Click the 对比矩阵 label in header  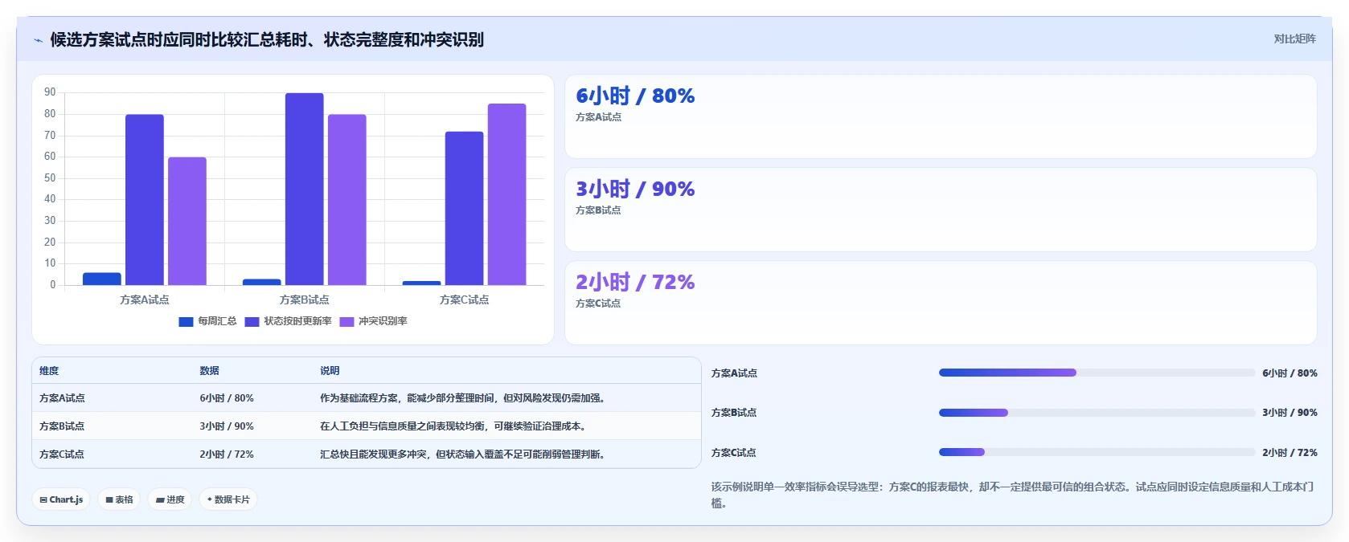[x=1294, y=39]
